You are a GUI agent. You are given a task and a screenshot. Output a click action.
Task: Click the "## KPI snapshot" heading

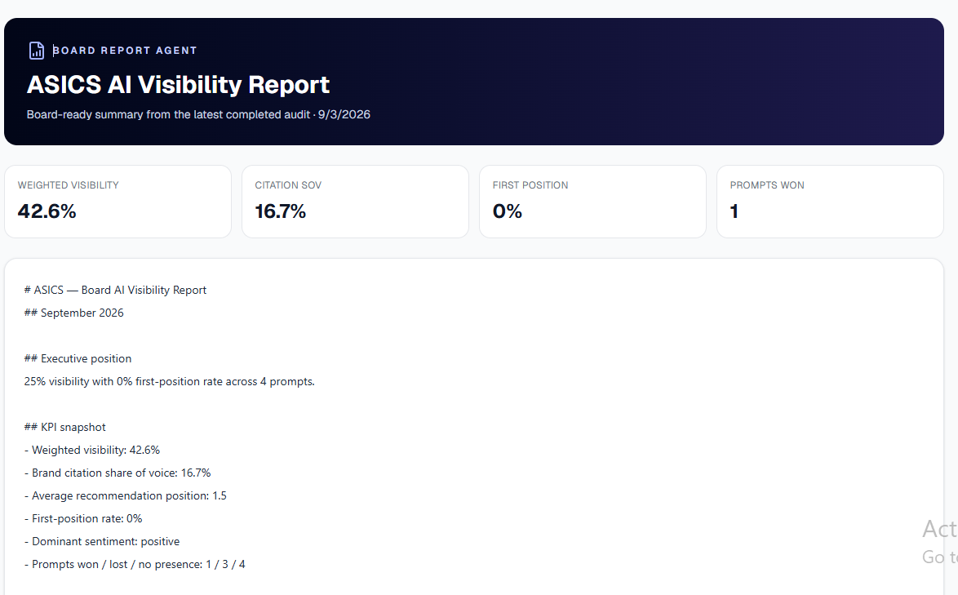tap(64, 427)
